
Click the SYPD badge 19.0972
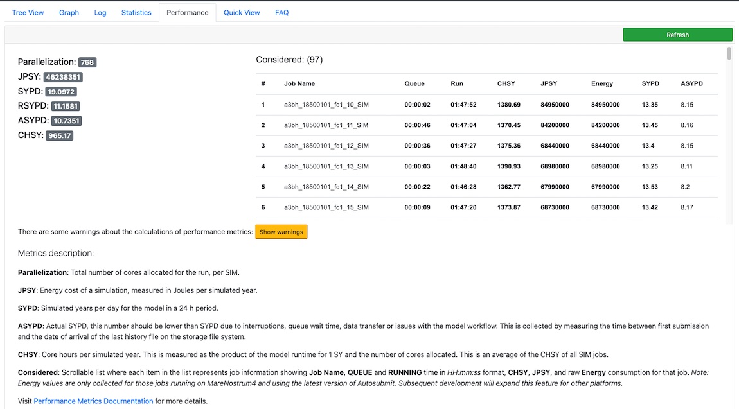click(61, 92)
